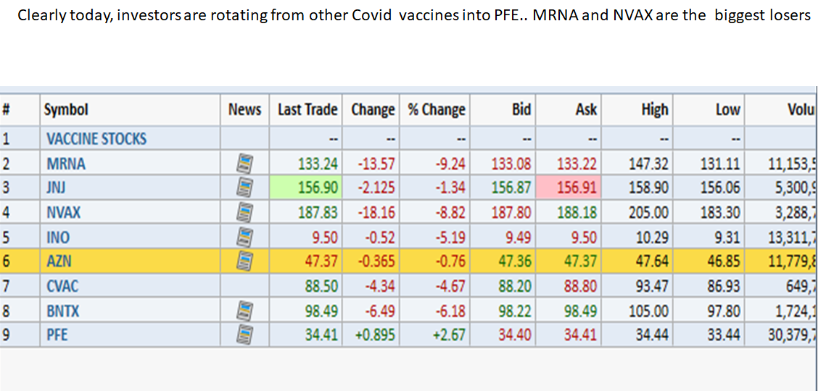Sort by the Symbol column header

(x=66, y=110)
